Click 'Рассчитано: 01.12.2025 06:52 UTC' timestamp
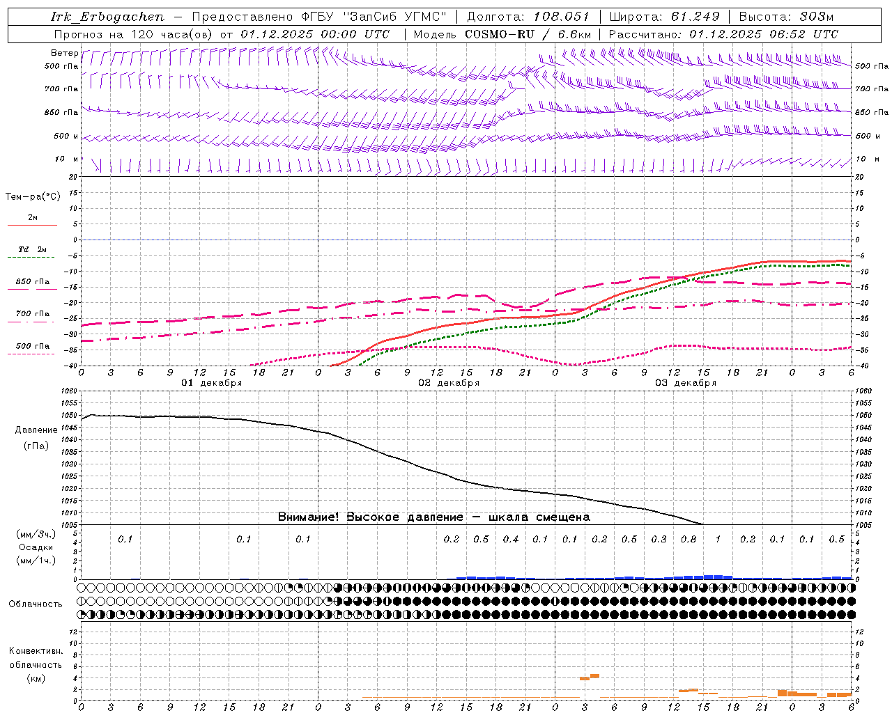This screenshot has height=713, width=892. point(723,34)
